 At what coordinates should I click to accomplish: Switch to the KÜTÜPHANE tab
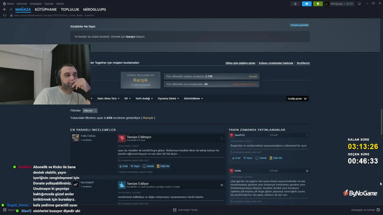coord(46,10)
